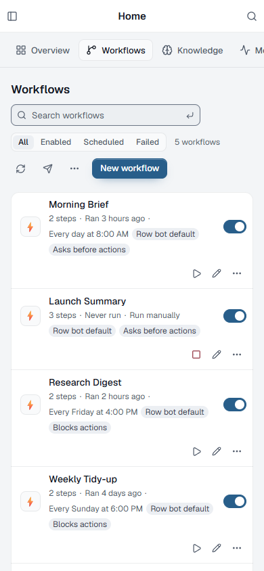Click the Home page title
The image size is (264, 571).
[132, 16]
